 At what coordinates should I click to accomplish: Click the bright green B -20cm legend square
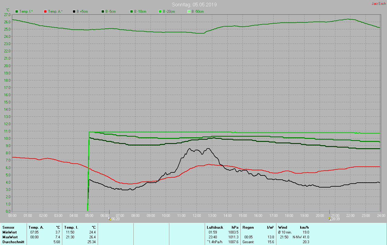160,11
